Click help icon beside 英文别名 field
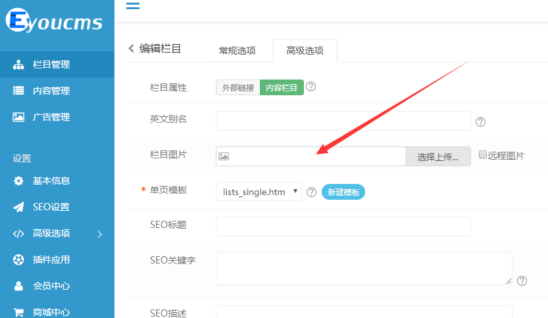 pos(480,122)
